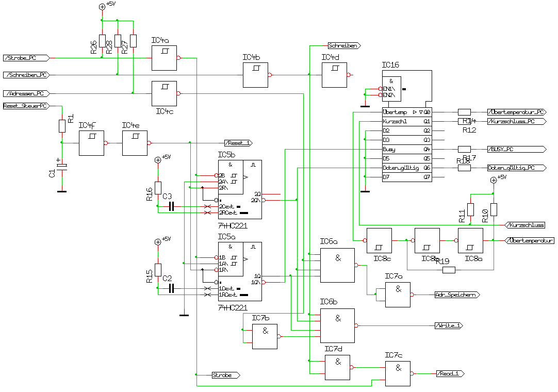Click the IC4b Schmitt trigger gate
The image size is (558, 392).
255,75
